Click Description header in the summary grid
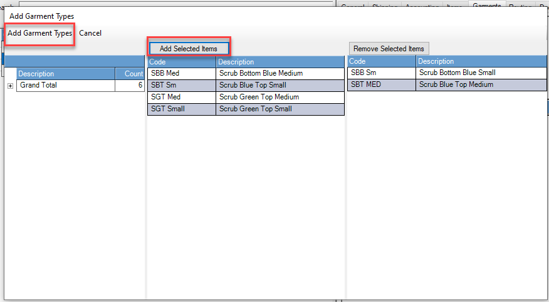 [65, 74]
